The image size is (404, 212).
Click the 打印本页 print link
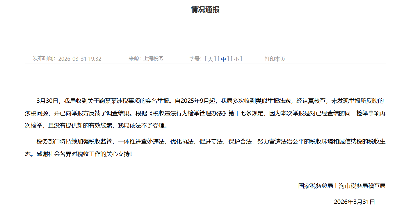point(275,59)
